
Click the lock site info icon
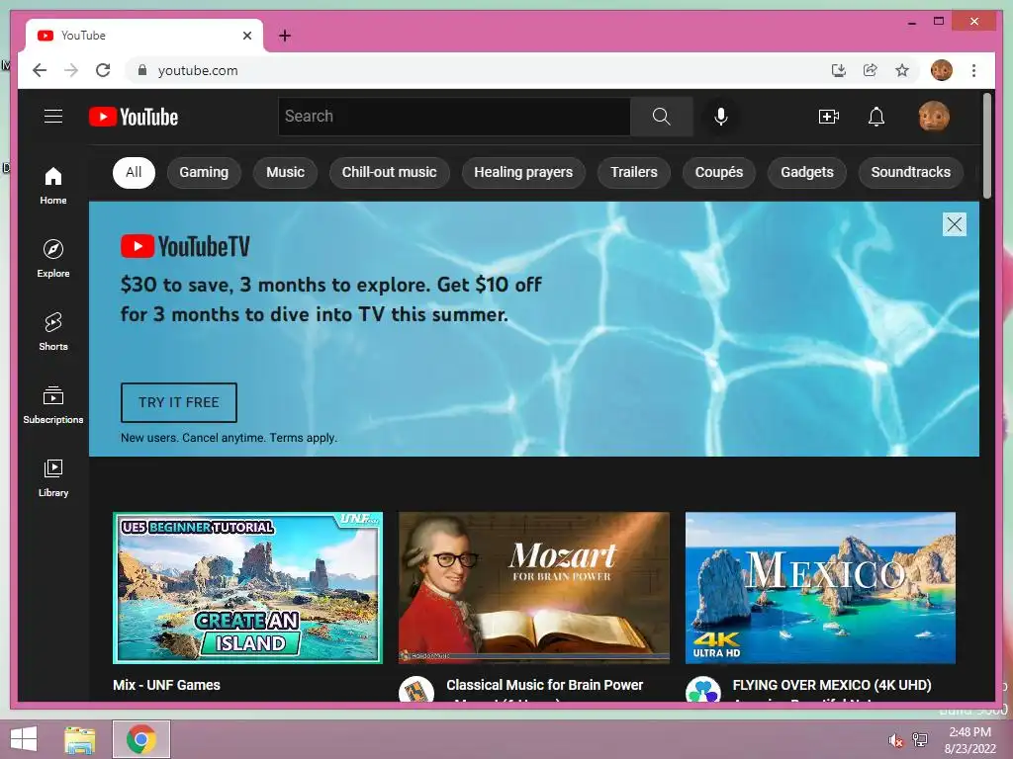point(142,70)
